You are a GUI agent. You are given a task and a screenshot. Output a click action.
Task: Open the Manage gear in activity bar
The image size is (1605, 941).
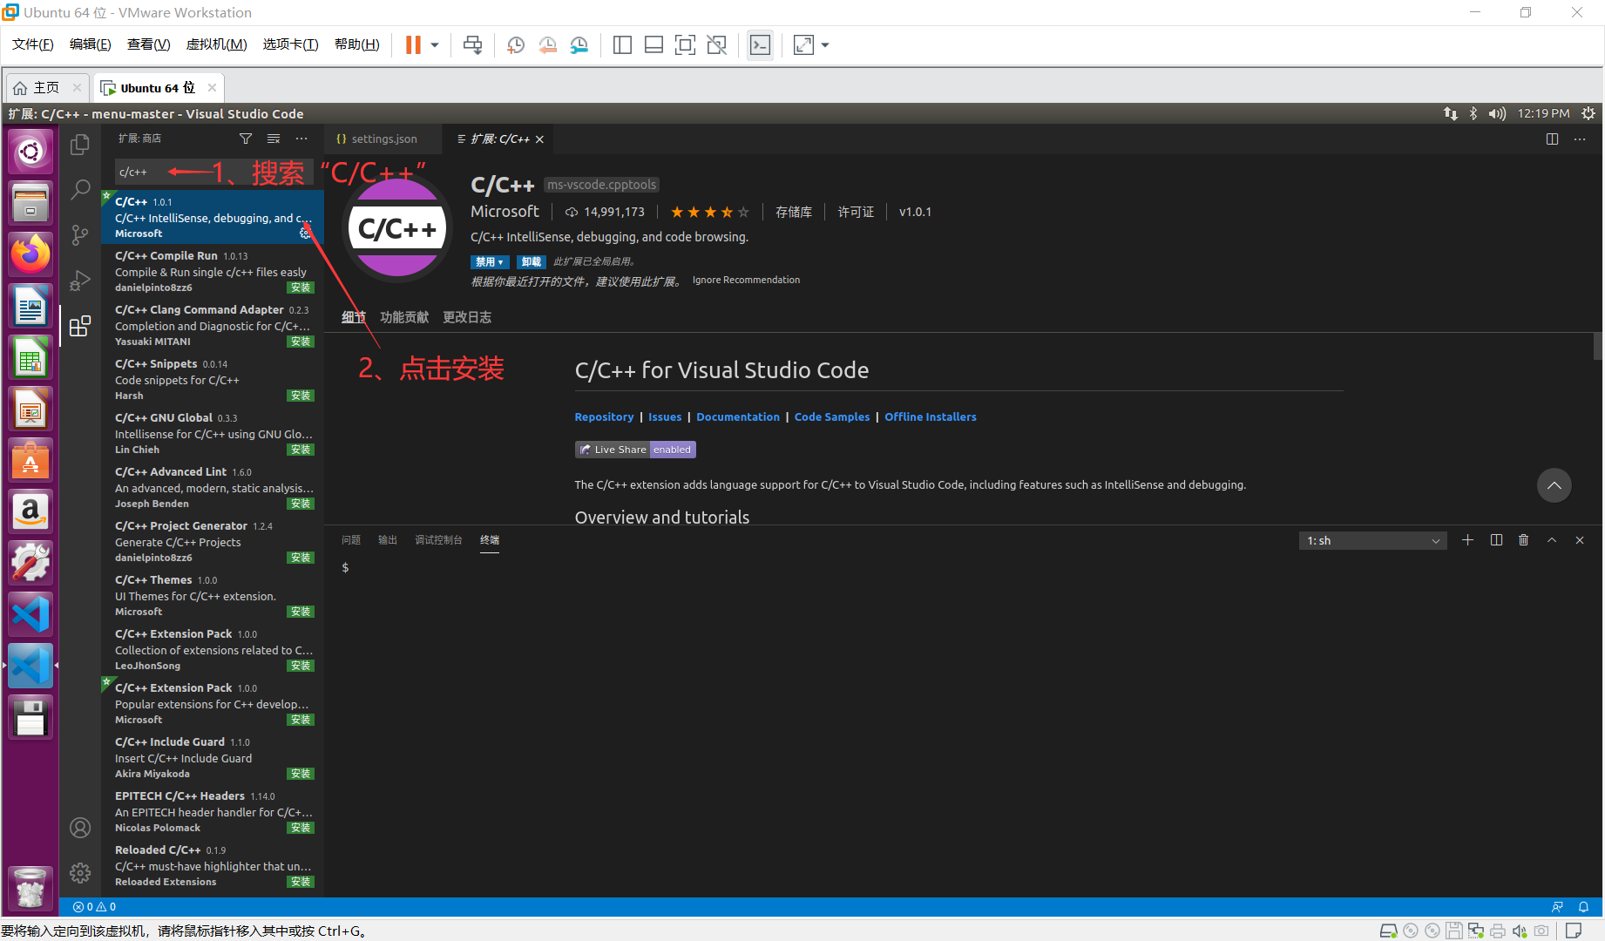click(x=80, y=872)
